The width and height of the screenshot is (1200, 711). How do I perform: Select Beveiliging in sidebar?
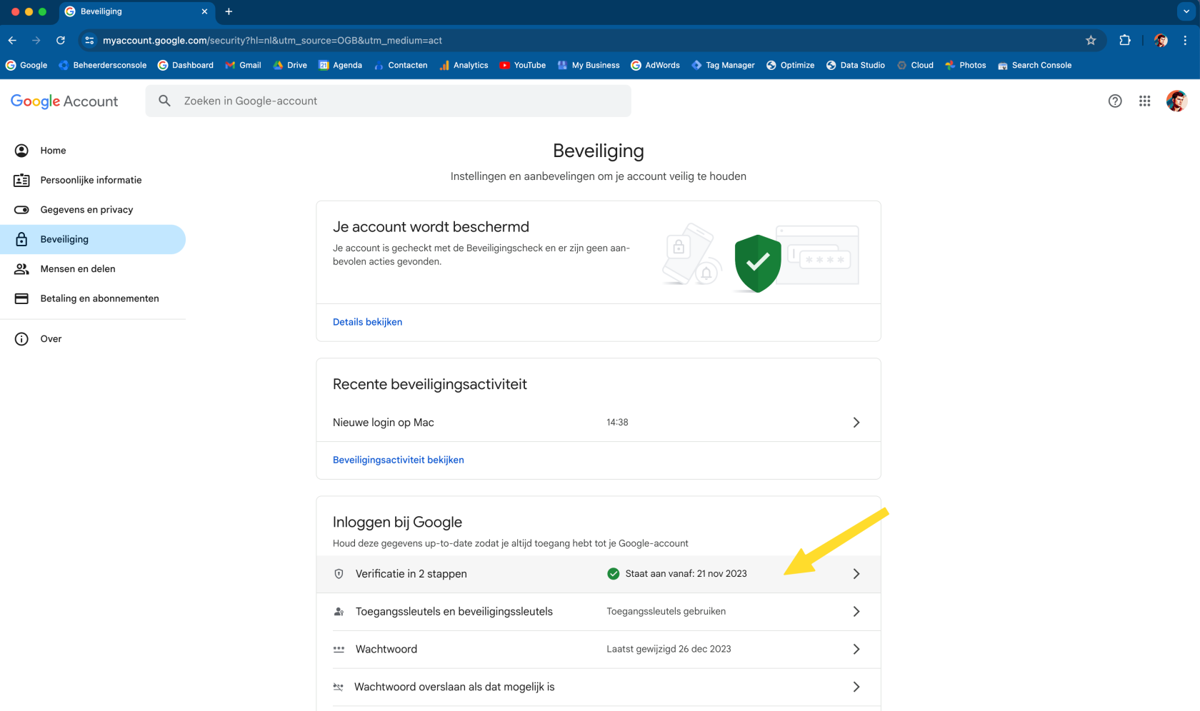pos(93,239)
